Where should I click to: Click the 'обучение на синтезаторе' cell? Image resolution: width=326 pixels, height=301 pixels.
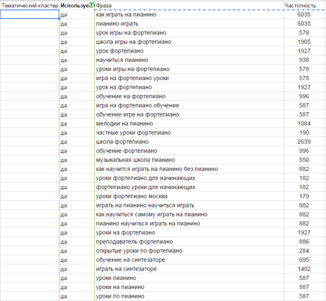130,260
